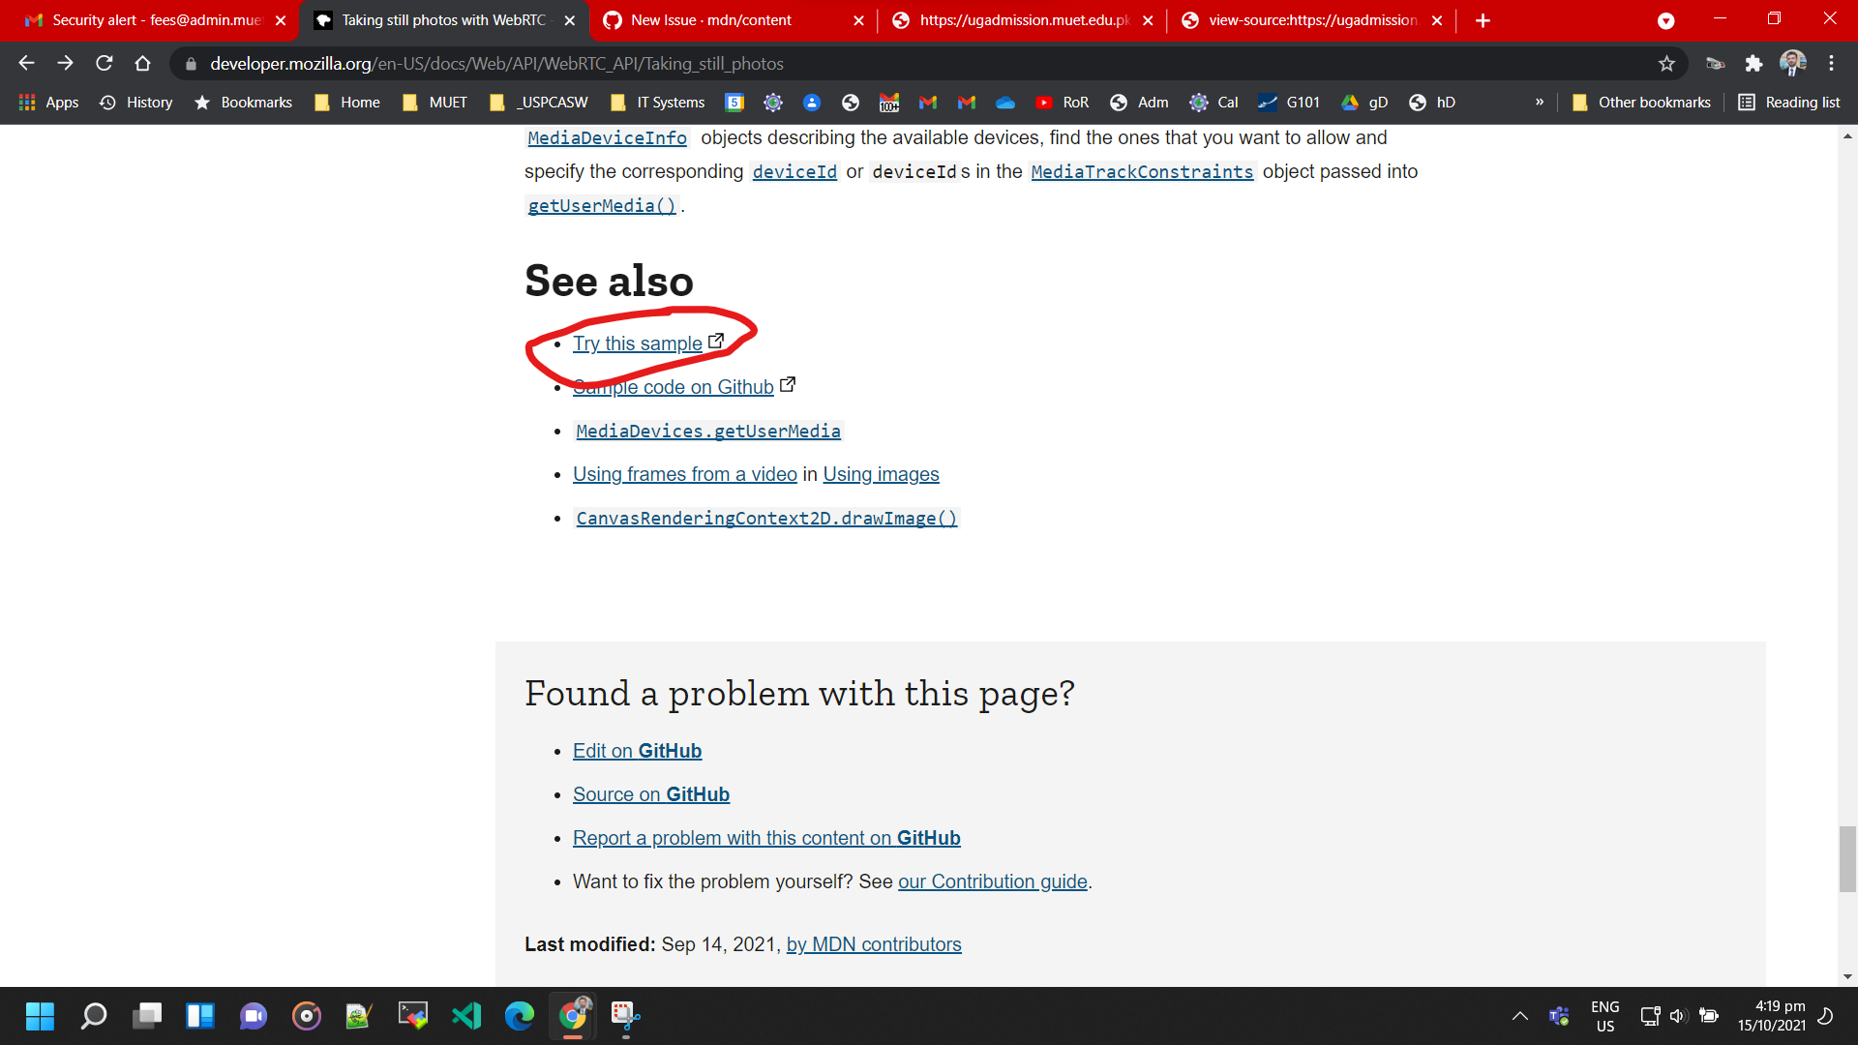Image resolution: width=1858 pixels, height=1045 pixels.
Task: Open the Snipping Tool from the taskbar
Action: coord(624,1016)
